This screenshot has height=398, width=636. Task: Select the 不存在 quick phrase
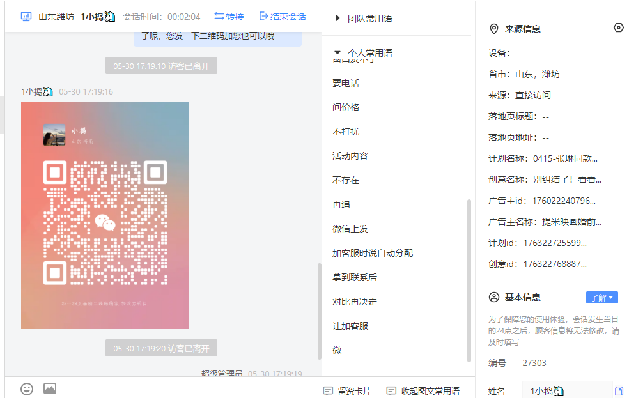(346, 180)
